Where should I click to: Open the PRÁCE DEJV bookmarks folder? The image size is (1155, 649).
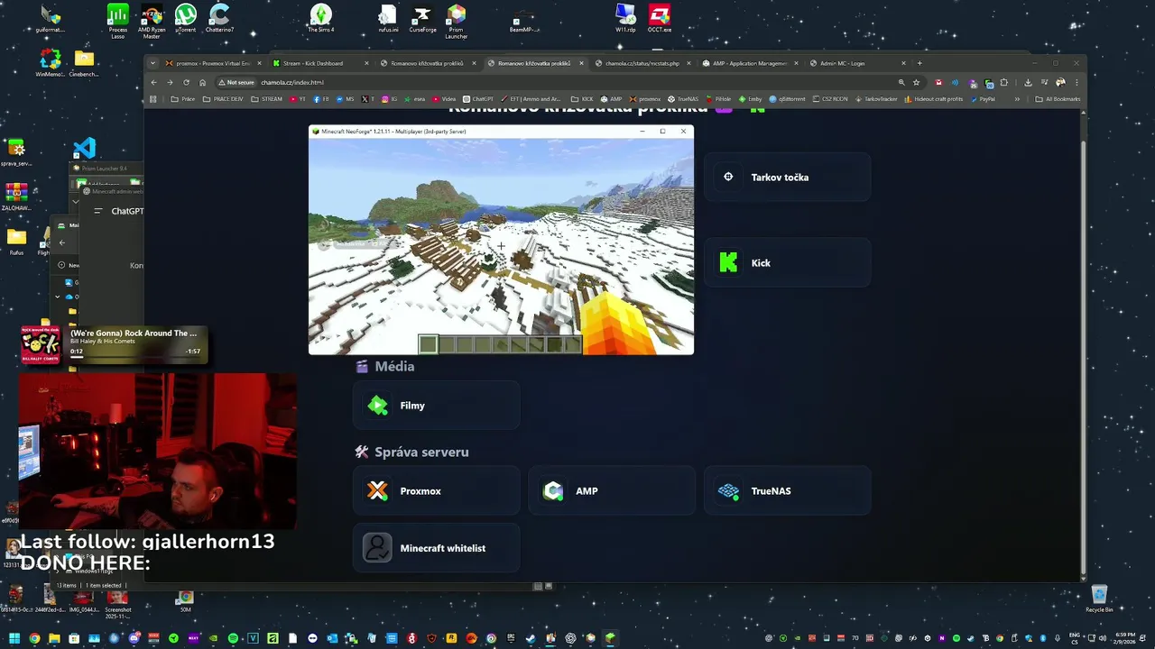coord(223,99)
